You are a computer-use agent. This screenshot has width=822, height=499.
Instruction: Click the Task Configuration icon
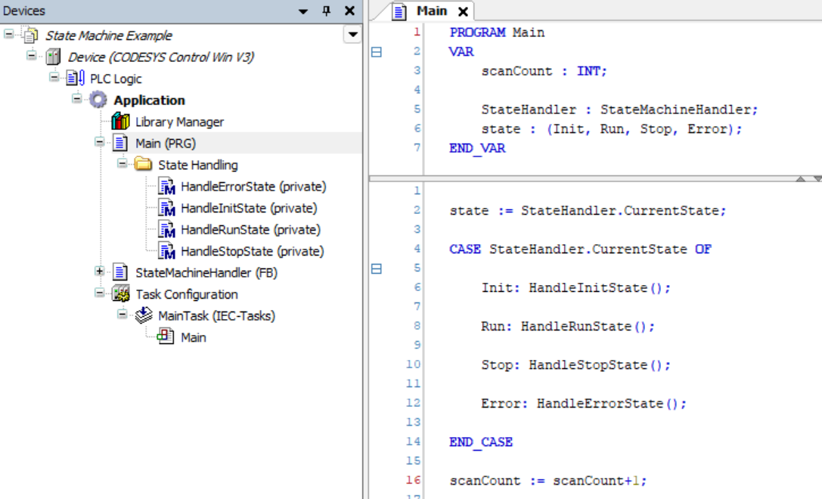(x=120, y=294)
